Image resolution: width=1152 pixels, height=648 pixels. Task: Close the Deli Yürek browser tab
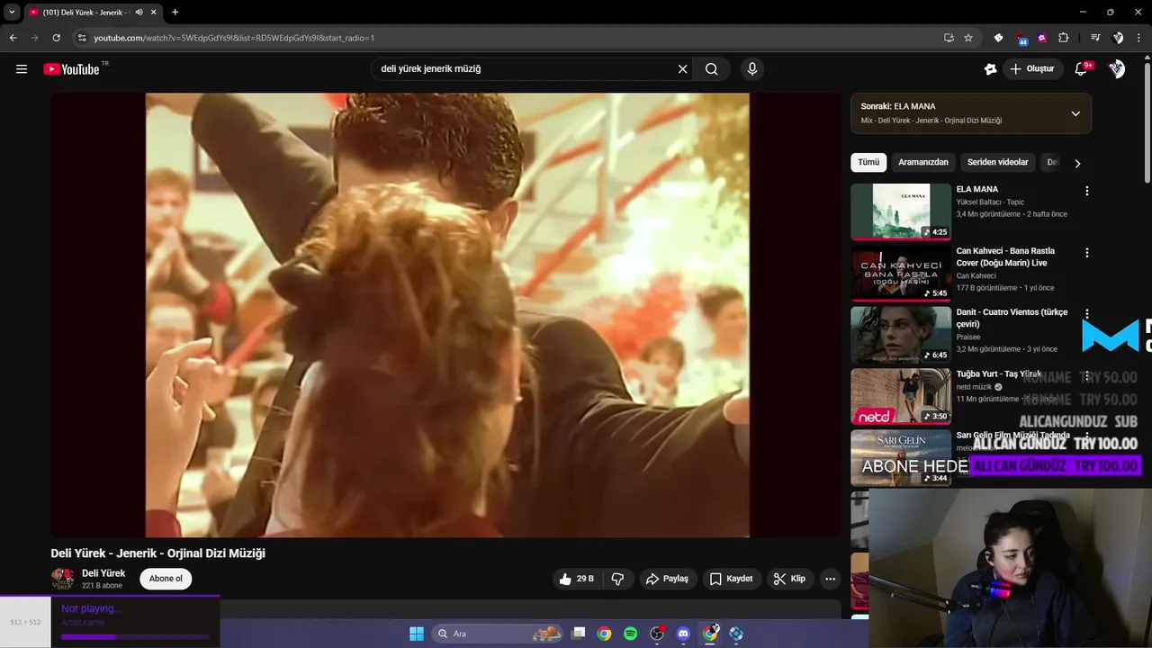[154, 13]
